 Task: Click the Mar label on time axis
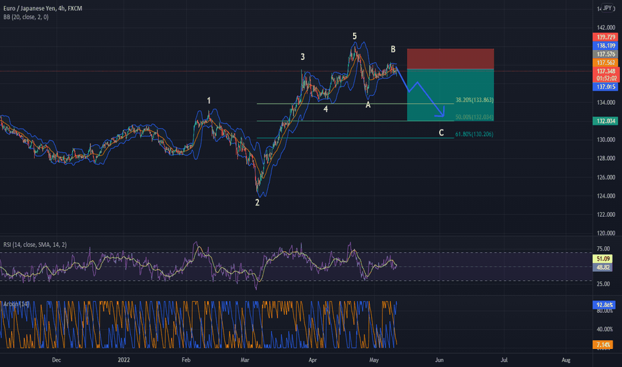coord(245,360)
